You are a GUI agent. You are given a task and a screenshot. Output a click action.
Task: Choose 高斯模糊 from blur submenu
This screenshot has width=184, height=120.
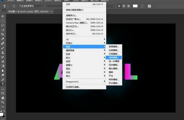114,58
